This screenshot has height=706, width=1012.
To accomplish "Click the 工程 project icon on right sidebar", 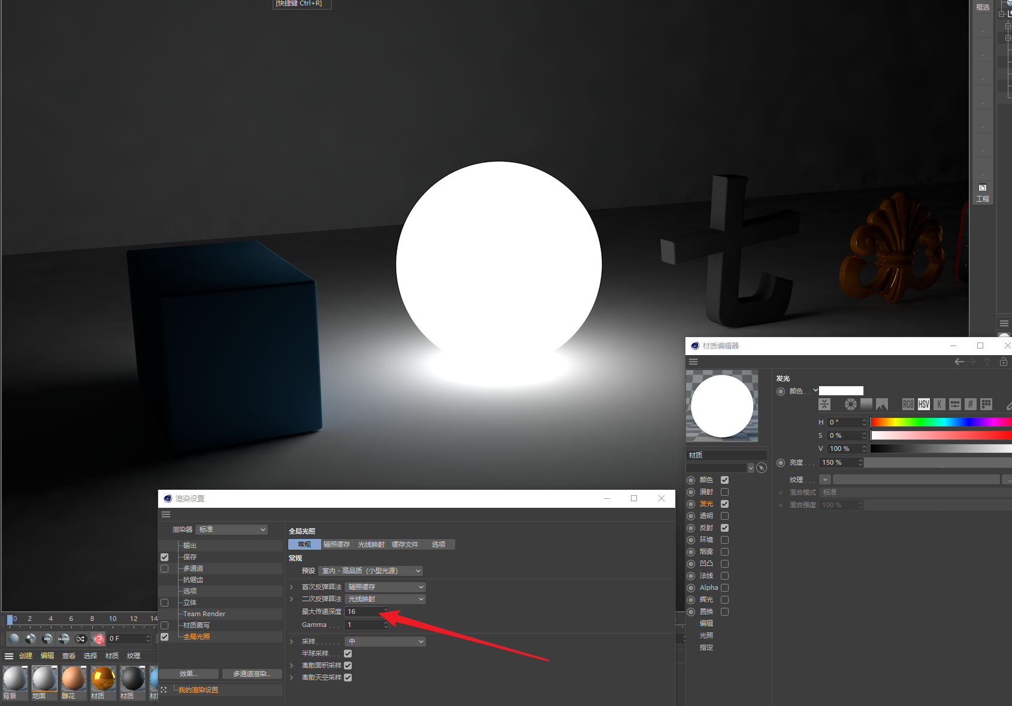I will (983, 193).
